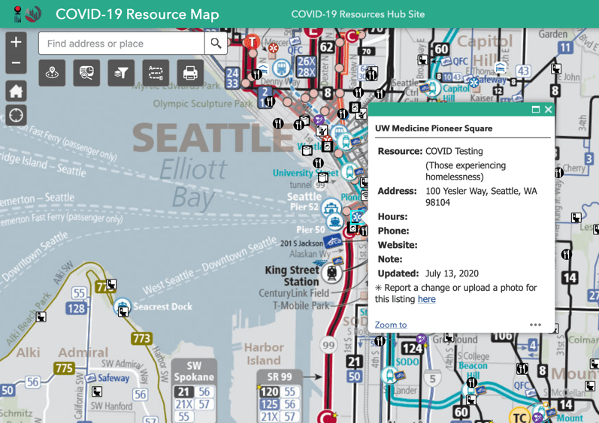
Task: Click Zoom to in the popup
Action: coord(391,325)
